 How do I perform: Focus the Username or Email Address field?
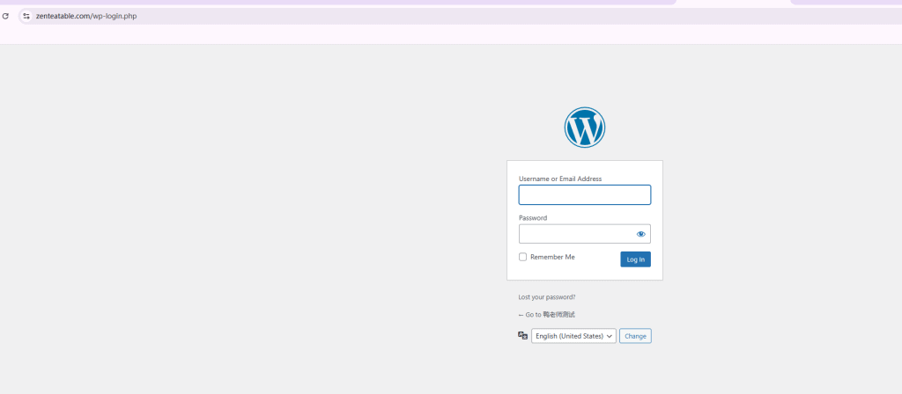pyautogui.click(x=585, y=194)
